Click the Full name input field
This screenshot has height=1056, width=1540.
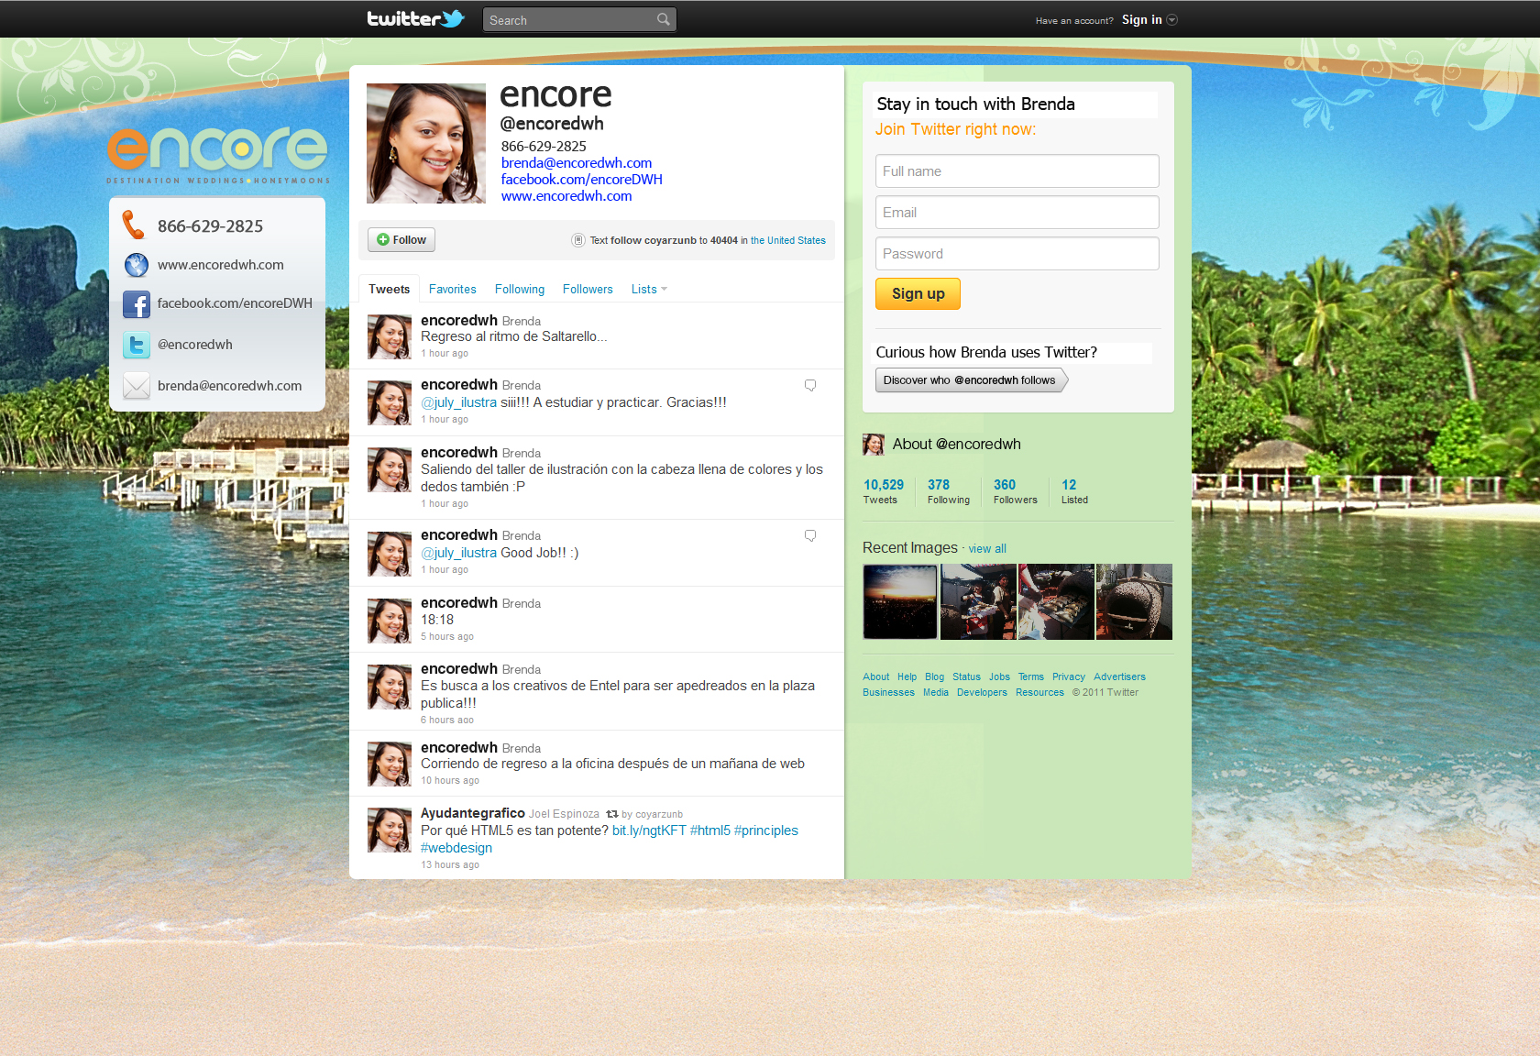1017,171
